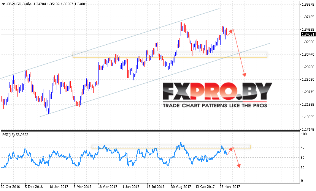Click the 17 Jul 2017 date label

click(156, 187)
